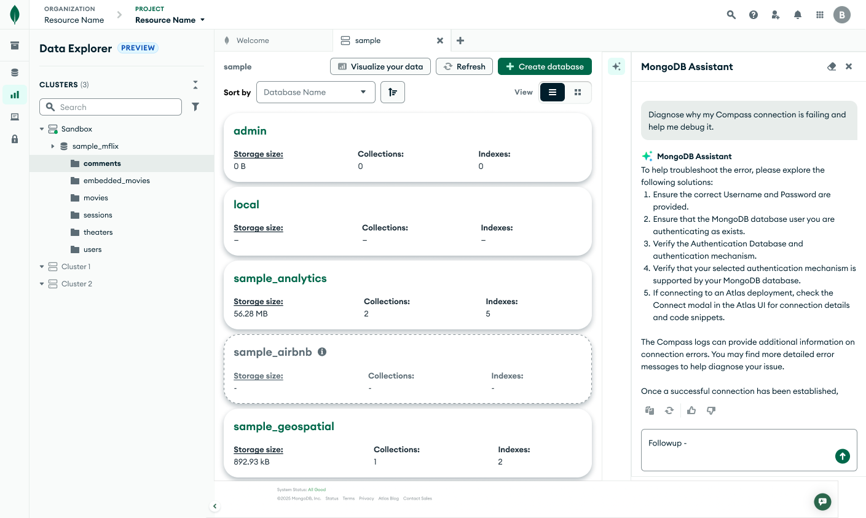Click the invite user icon in top bar
Image resolution: width=866 pixels, height=518 pixels.
775,14
